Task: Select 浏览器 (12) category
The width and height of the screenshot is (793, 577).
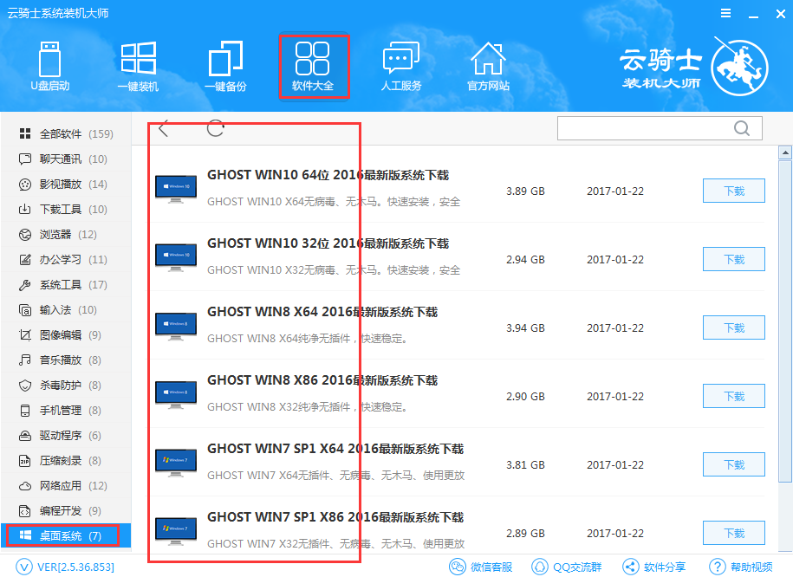Action: [66, 234]
